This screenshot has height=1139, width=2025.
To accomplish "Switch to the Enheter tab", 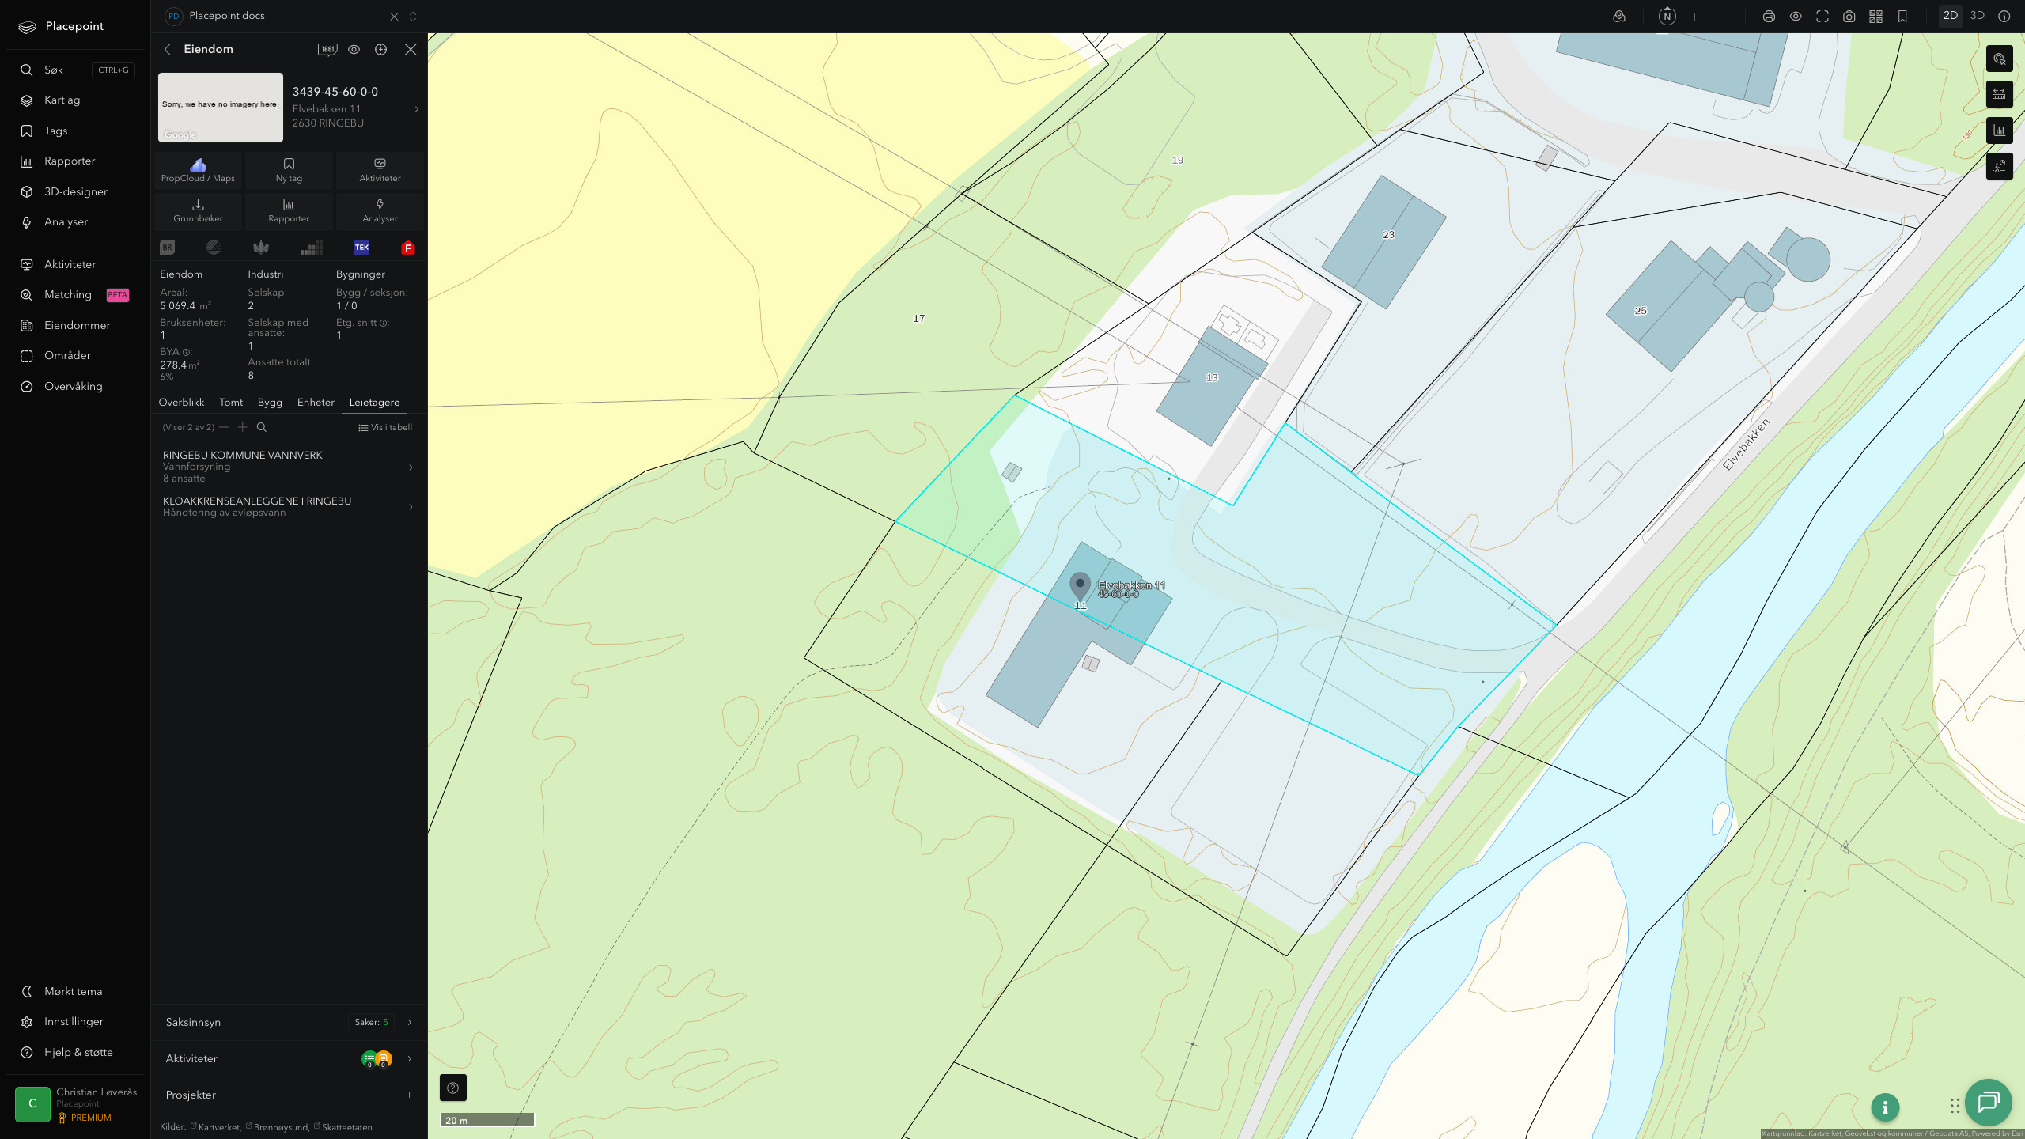I will pyautogui.click(x=316, y=403).
